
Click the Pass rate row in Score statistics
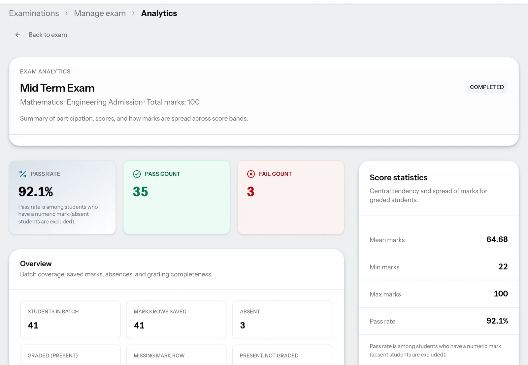(x=439, y=321)
